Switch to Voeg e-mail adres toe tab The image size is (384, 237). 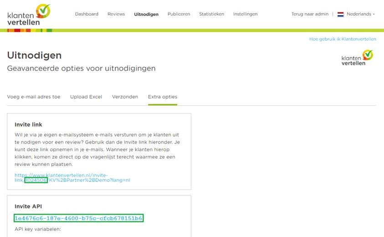coord(34,97)
